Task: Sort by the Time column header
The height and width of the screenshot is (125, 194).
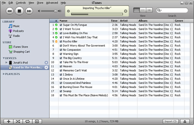Action: tap(114, 21)
